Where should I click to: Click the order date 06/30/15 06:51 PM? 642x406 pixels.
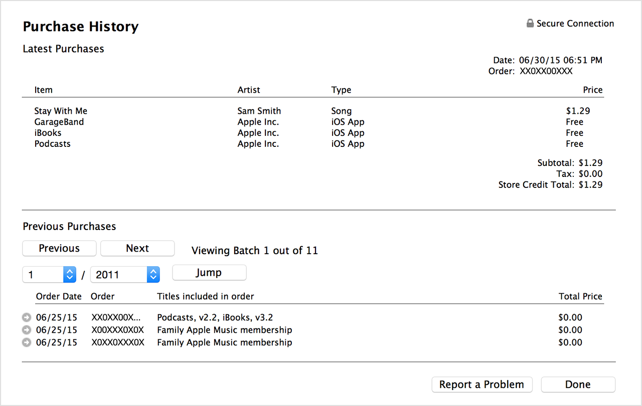pos(561,60)
